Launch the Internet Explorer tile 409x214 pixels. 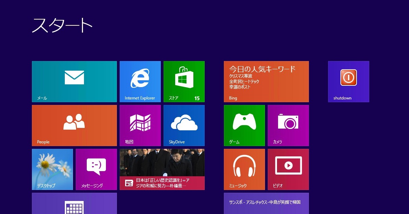click(140, 82)
